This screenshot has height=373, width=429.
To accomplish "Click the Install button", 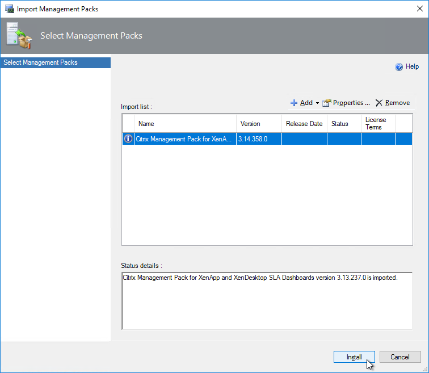I will click(354, 357).
